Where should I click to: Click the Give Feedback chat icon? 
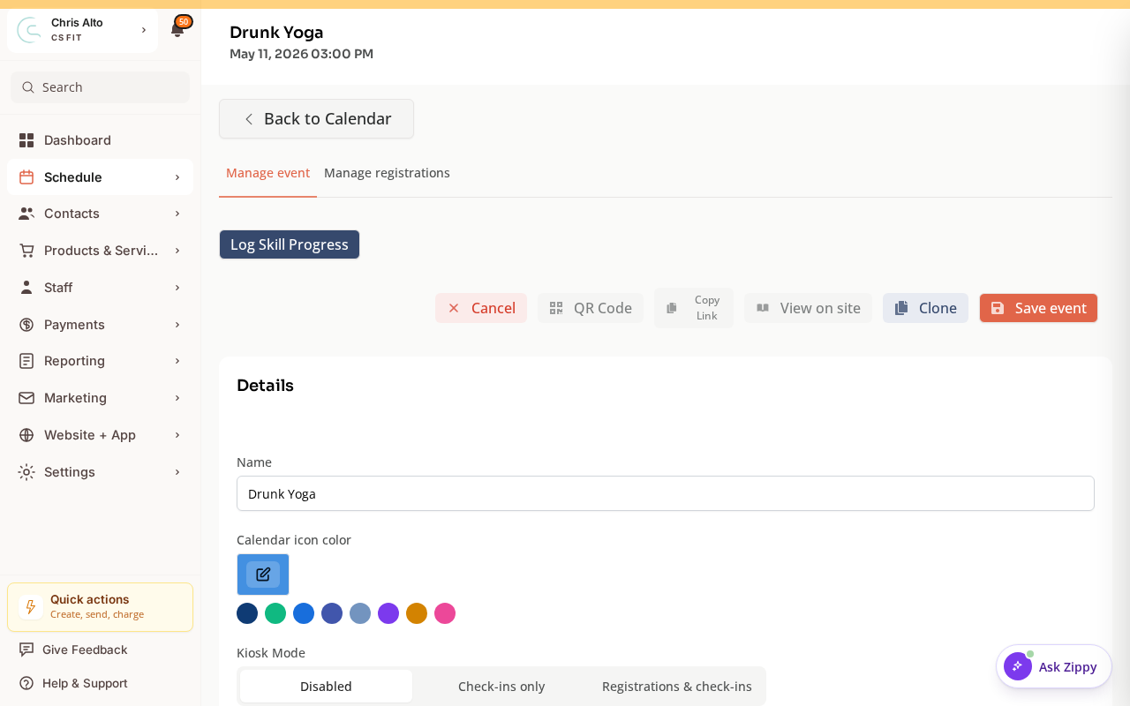[x=26, y=650]
